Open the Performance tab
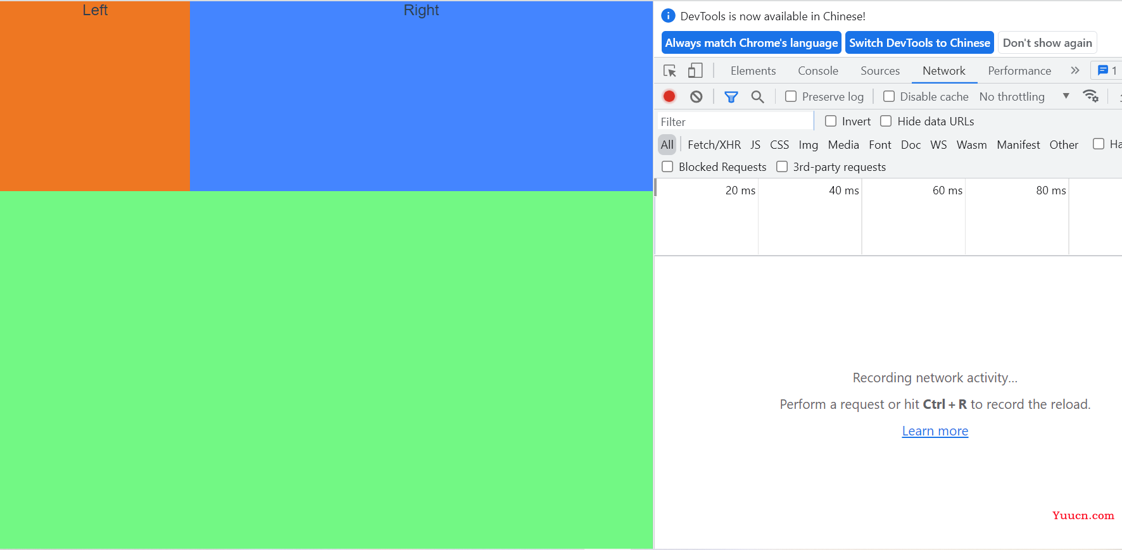Screen dimensions: 1122x550 coord(1019,71)
